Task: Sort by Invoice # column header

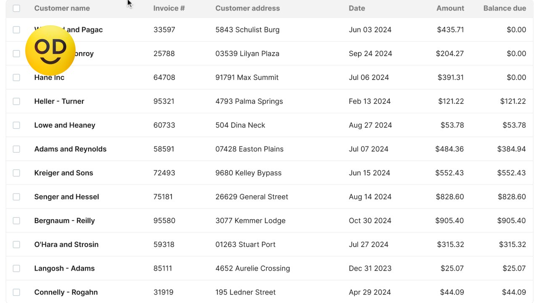Action: click(169, 8)
